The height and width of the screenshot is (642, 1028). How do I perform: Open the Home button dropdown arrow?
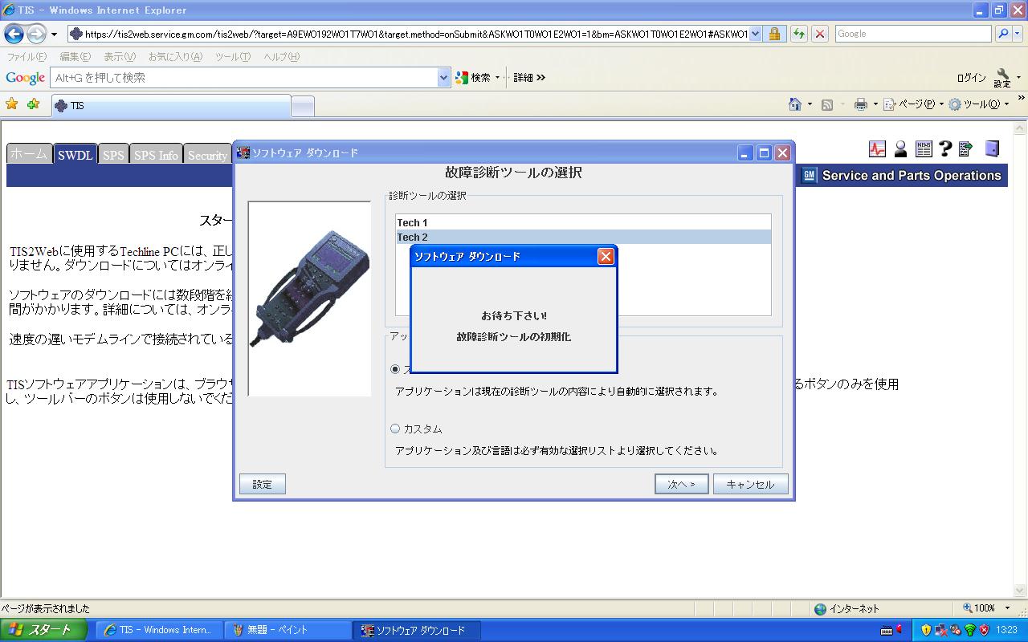[x=810, y=104]
